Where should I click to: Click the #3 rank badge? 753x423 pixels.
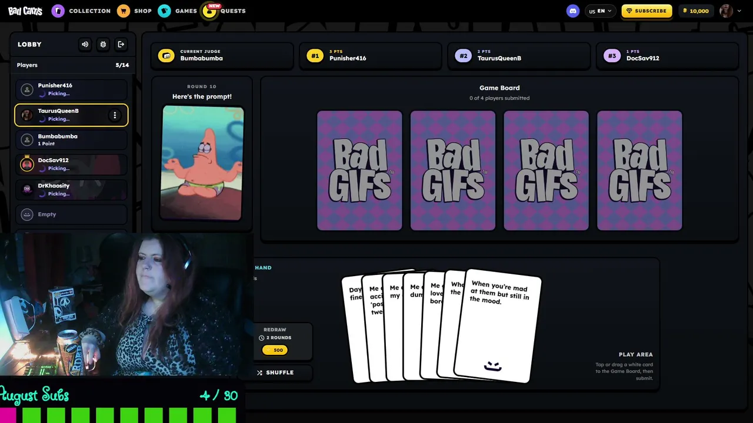[612, 56]
